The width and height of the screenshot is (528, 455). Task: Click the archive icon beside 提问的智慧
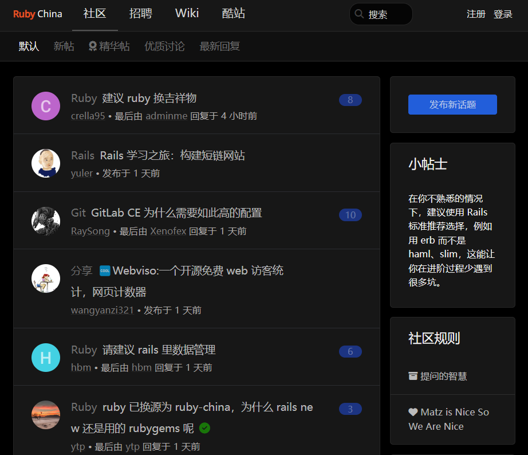(413, 376)
